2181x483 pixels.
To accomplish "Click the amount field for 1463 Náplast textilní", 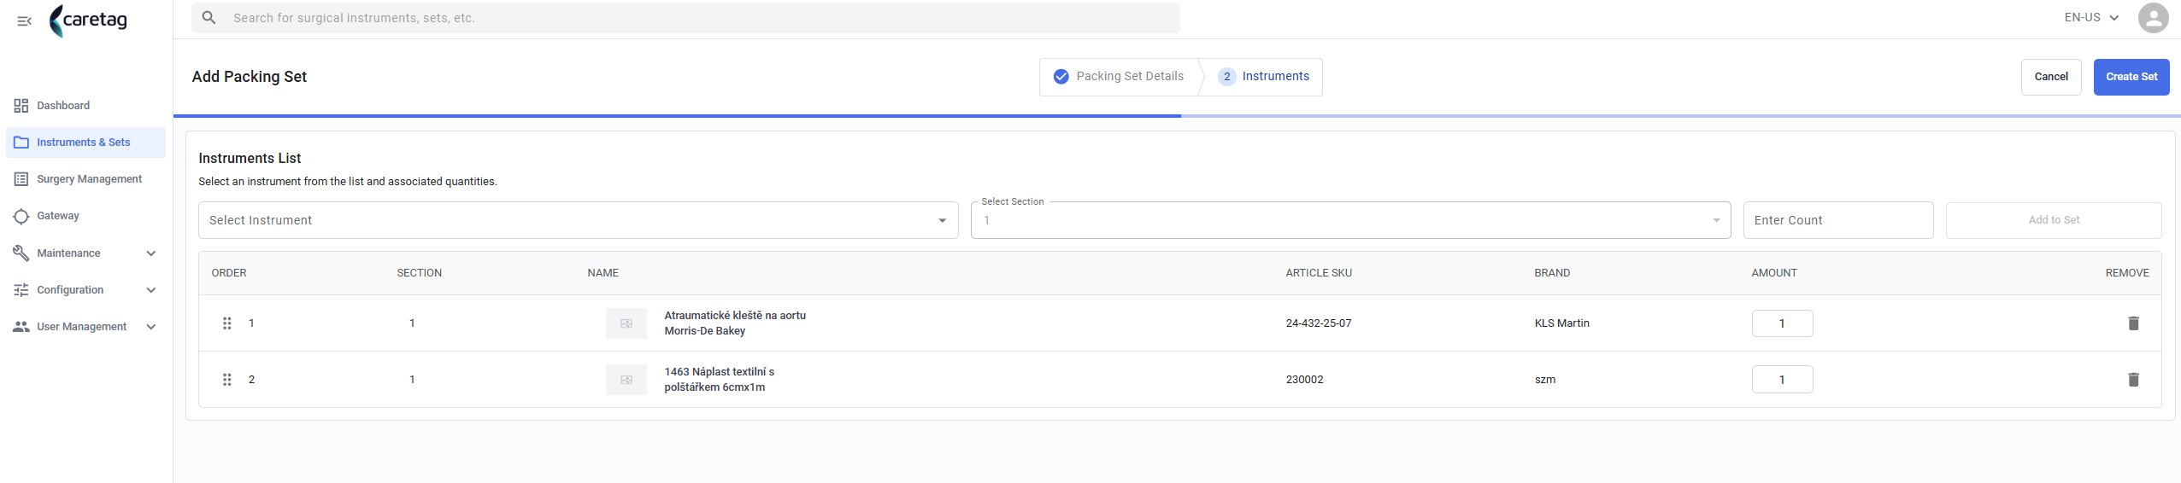I will tap(1782, 380).
